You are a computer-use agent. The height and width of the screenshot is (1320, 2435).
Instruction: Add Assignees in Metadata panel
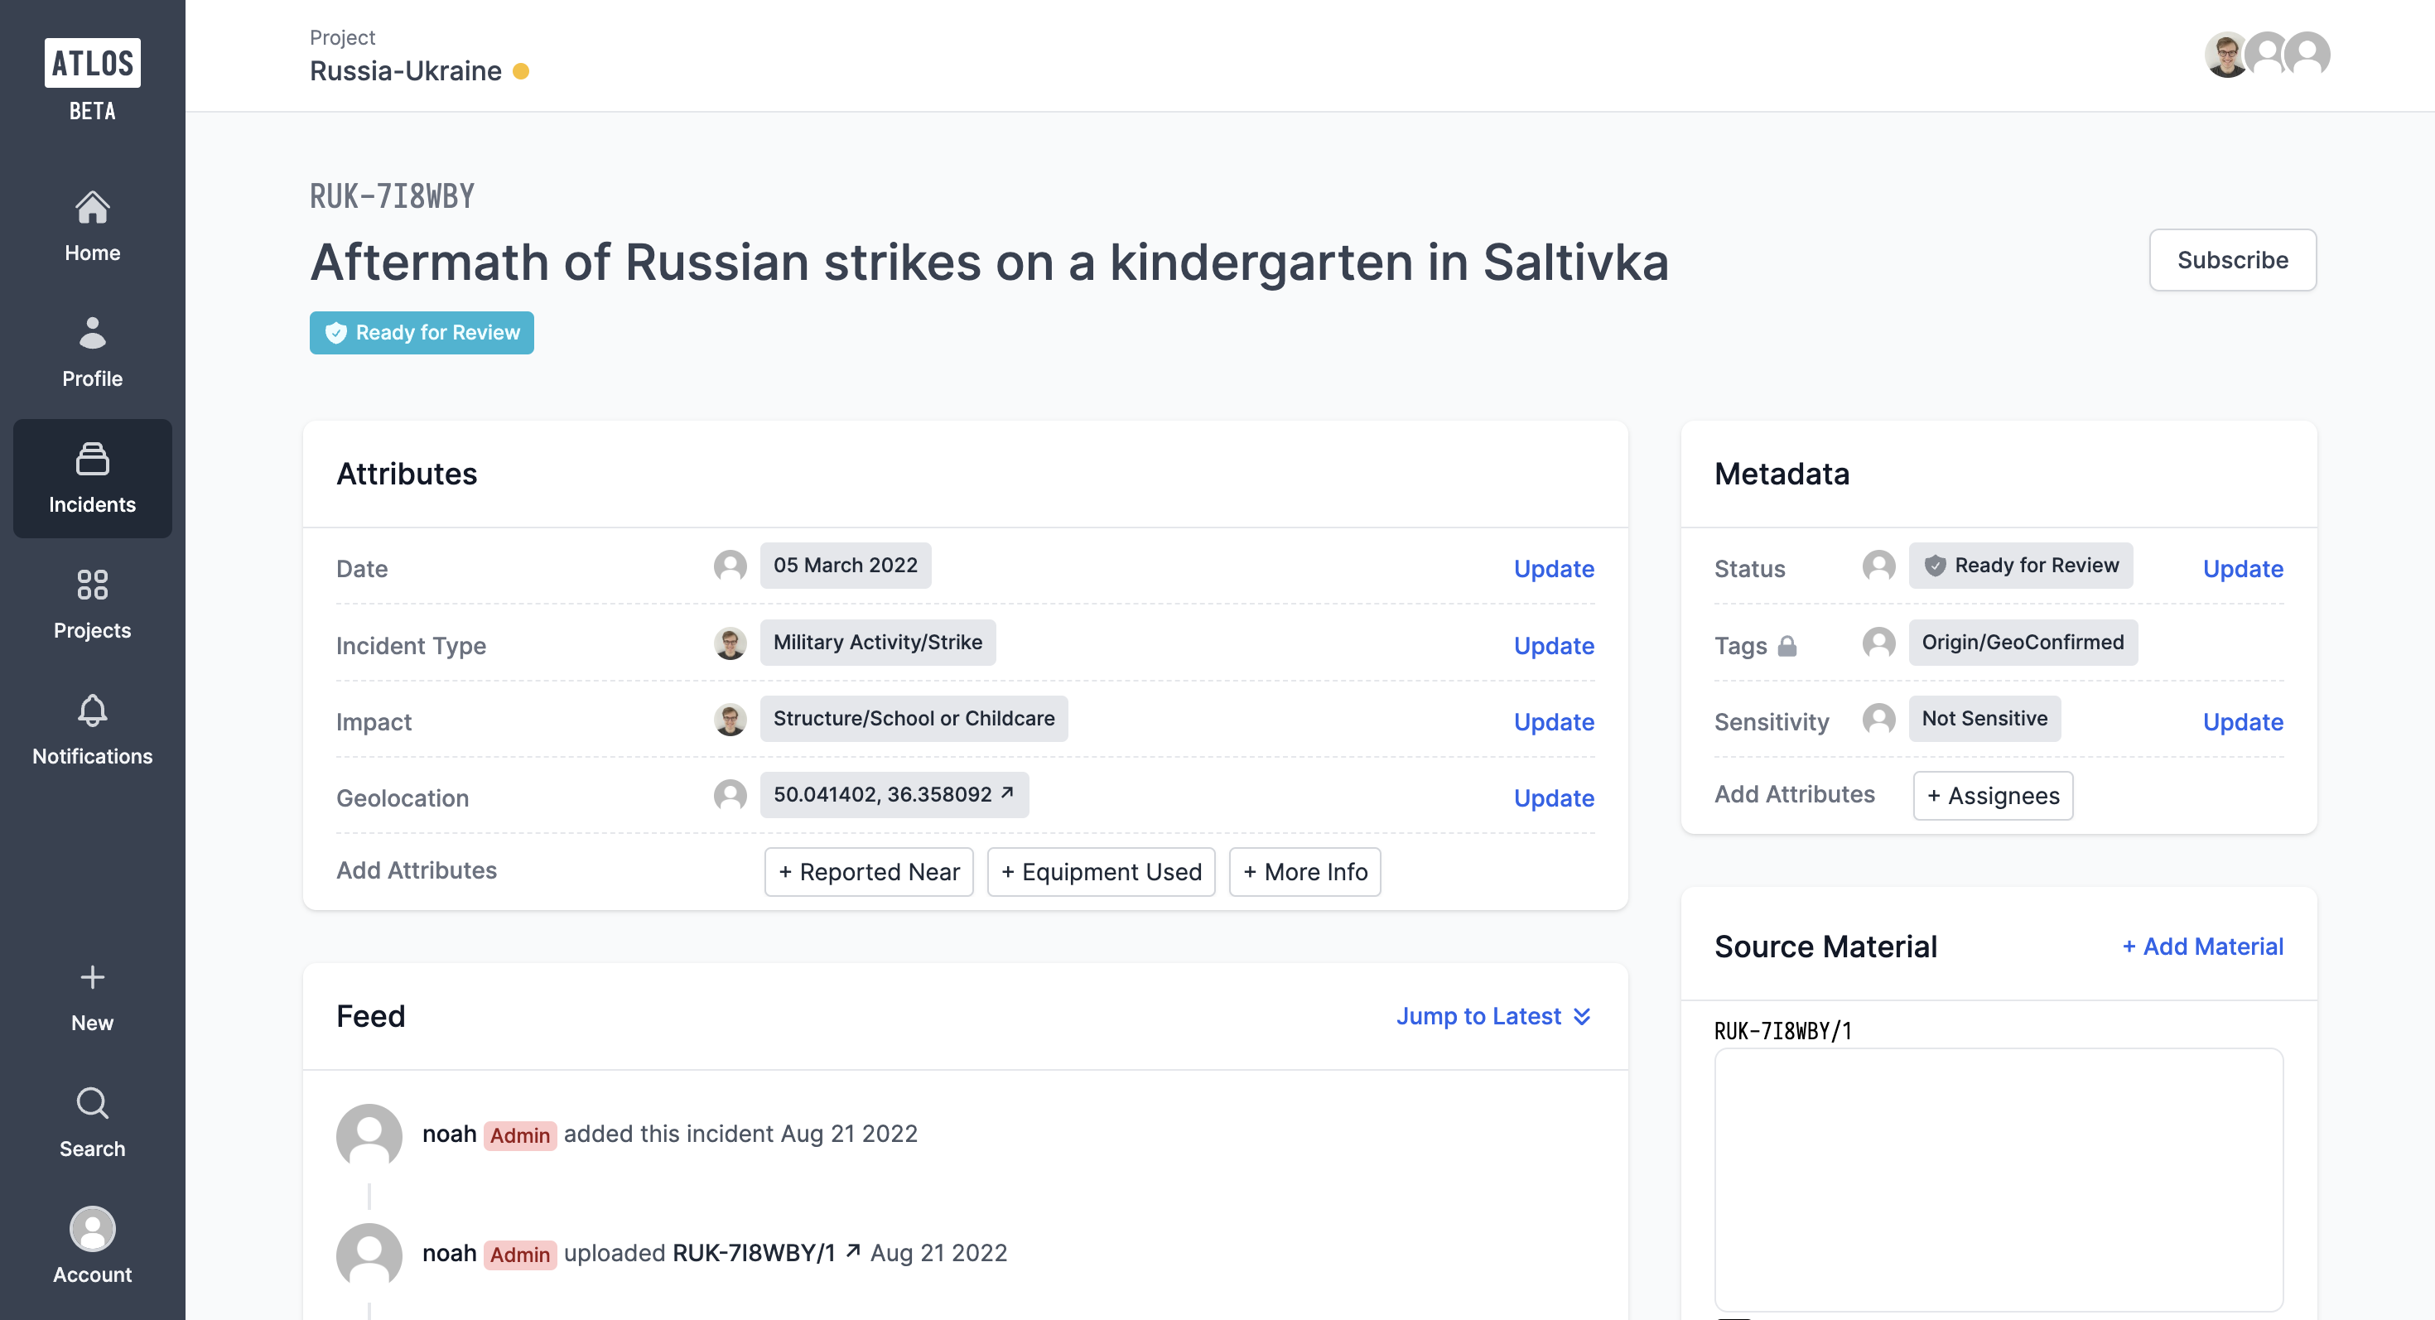coord(1992,796)
